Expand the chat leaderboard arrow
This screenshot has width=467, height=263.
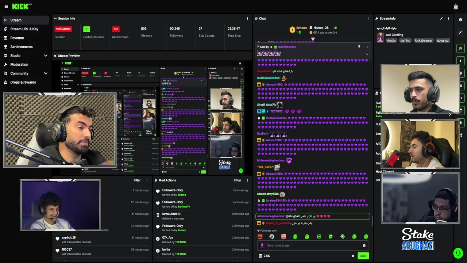[x=313, y=39]
